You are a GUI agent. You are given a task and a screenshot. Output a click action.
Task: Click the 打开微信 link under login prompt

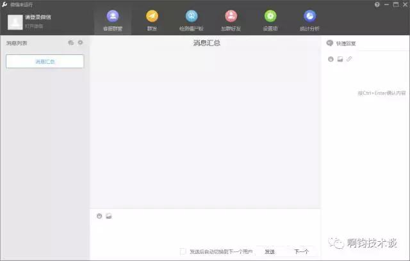click(34, 26)
